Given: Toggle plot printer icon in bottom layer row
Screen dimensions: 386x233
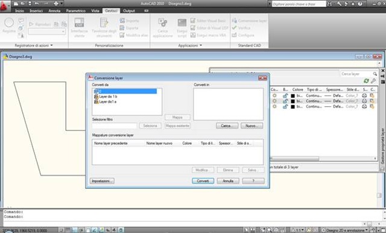Looking at the screenshot, I should [x=364, y=106].
